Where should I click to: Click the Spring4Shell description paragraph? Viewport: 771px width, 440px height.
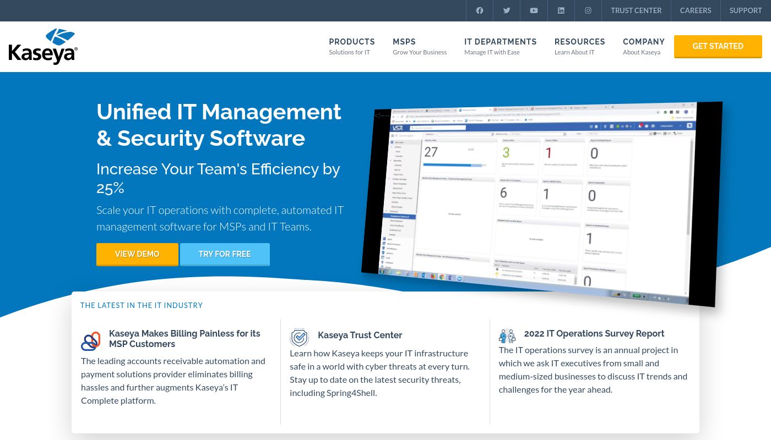tap(380, 373)
